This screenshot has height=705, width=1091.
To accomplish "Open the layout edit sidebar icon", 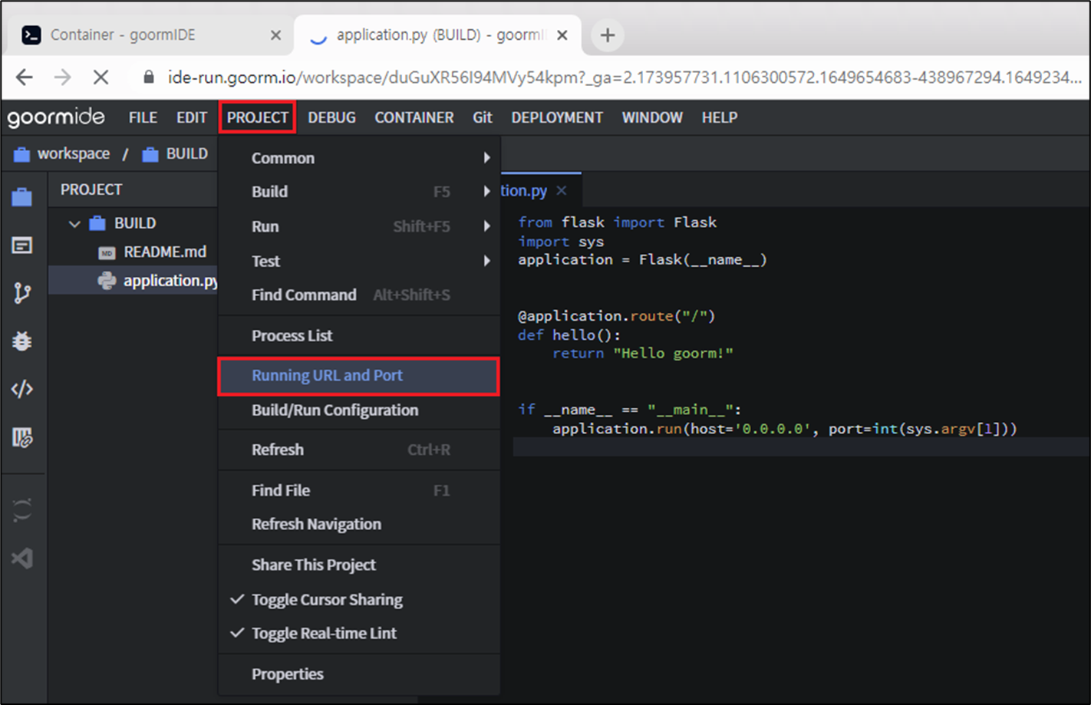I will pyautogui.click(x=22, y=437).
